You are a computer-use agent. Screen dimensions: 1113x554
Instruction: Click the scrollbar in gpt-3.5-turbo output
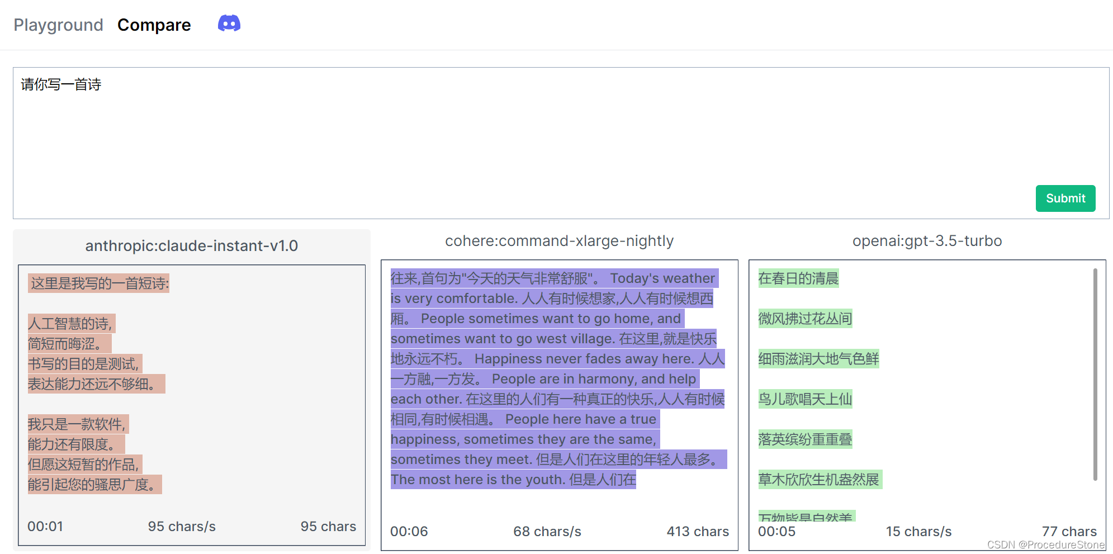[1095, 375]
